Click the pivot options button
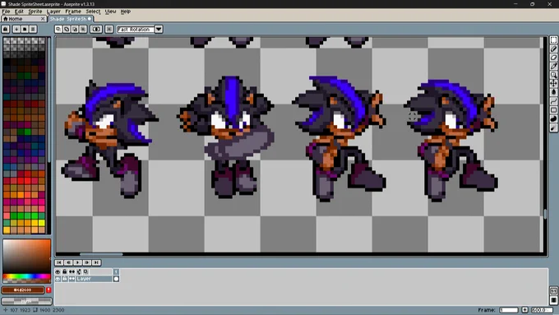The image size is (559, 315). [109, 30]
